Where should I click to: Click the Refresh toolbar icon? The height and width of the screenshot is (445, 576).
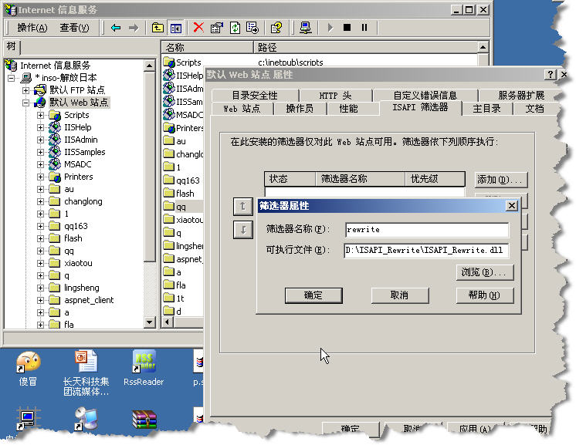click(x=234, y=28)
